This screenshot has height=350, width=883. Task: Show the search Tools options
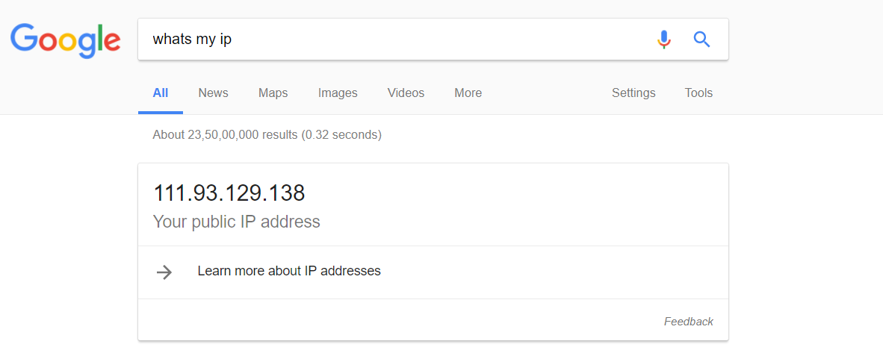[x=698, y=93]
